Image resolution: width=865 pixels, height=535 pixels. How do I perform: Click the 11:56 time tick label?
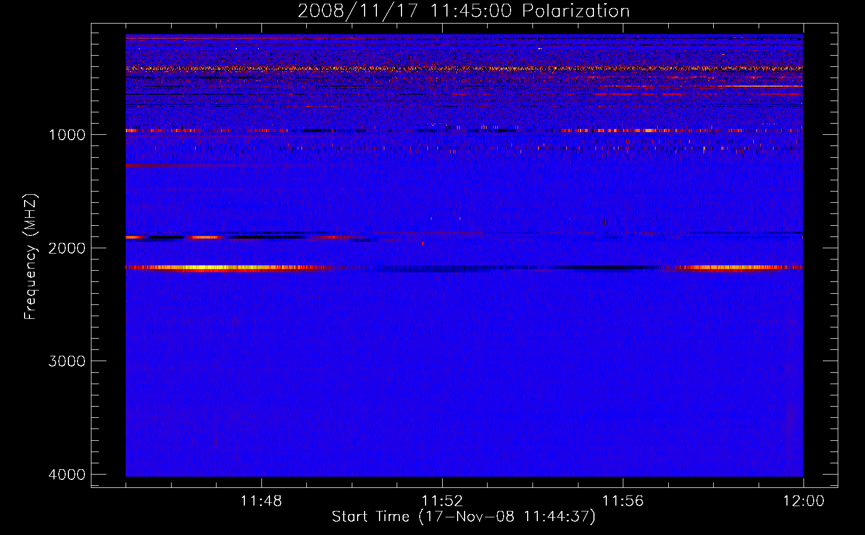click(x=623, y=501)
